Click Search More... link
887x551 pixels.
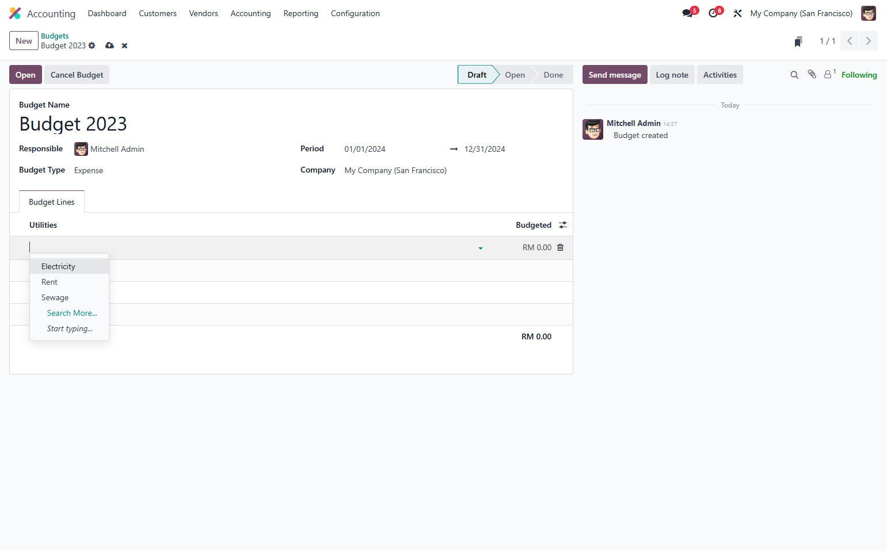(72, 313)
